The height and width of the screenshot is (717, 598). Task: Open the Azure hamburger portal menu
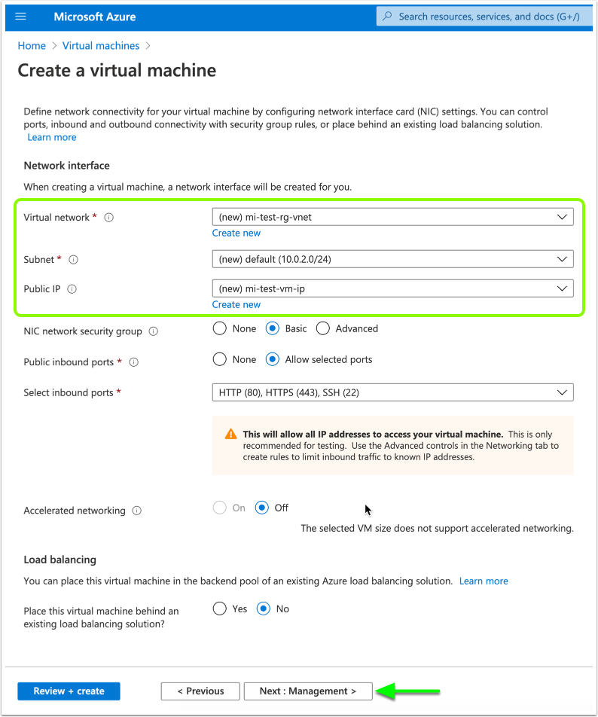(21, 16)
